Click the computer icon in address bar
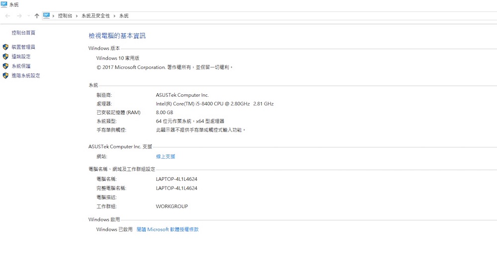The height and width of the screenshot is (266, 497). [46, 16]
